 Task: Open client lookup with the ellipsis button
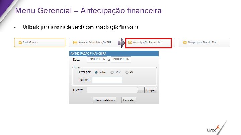[141, 90]
